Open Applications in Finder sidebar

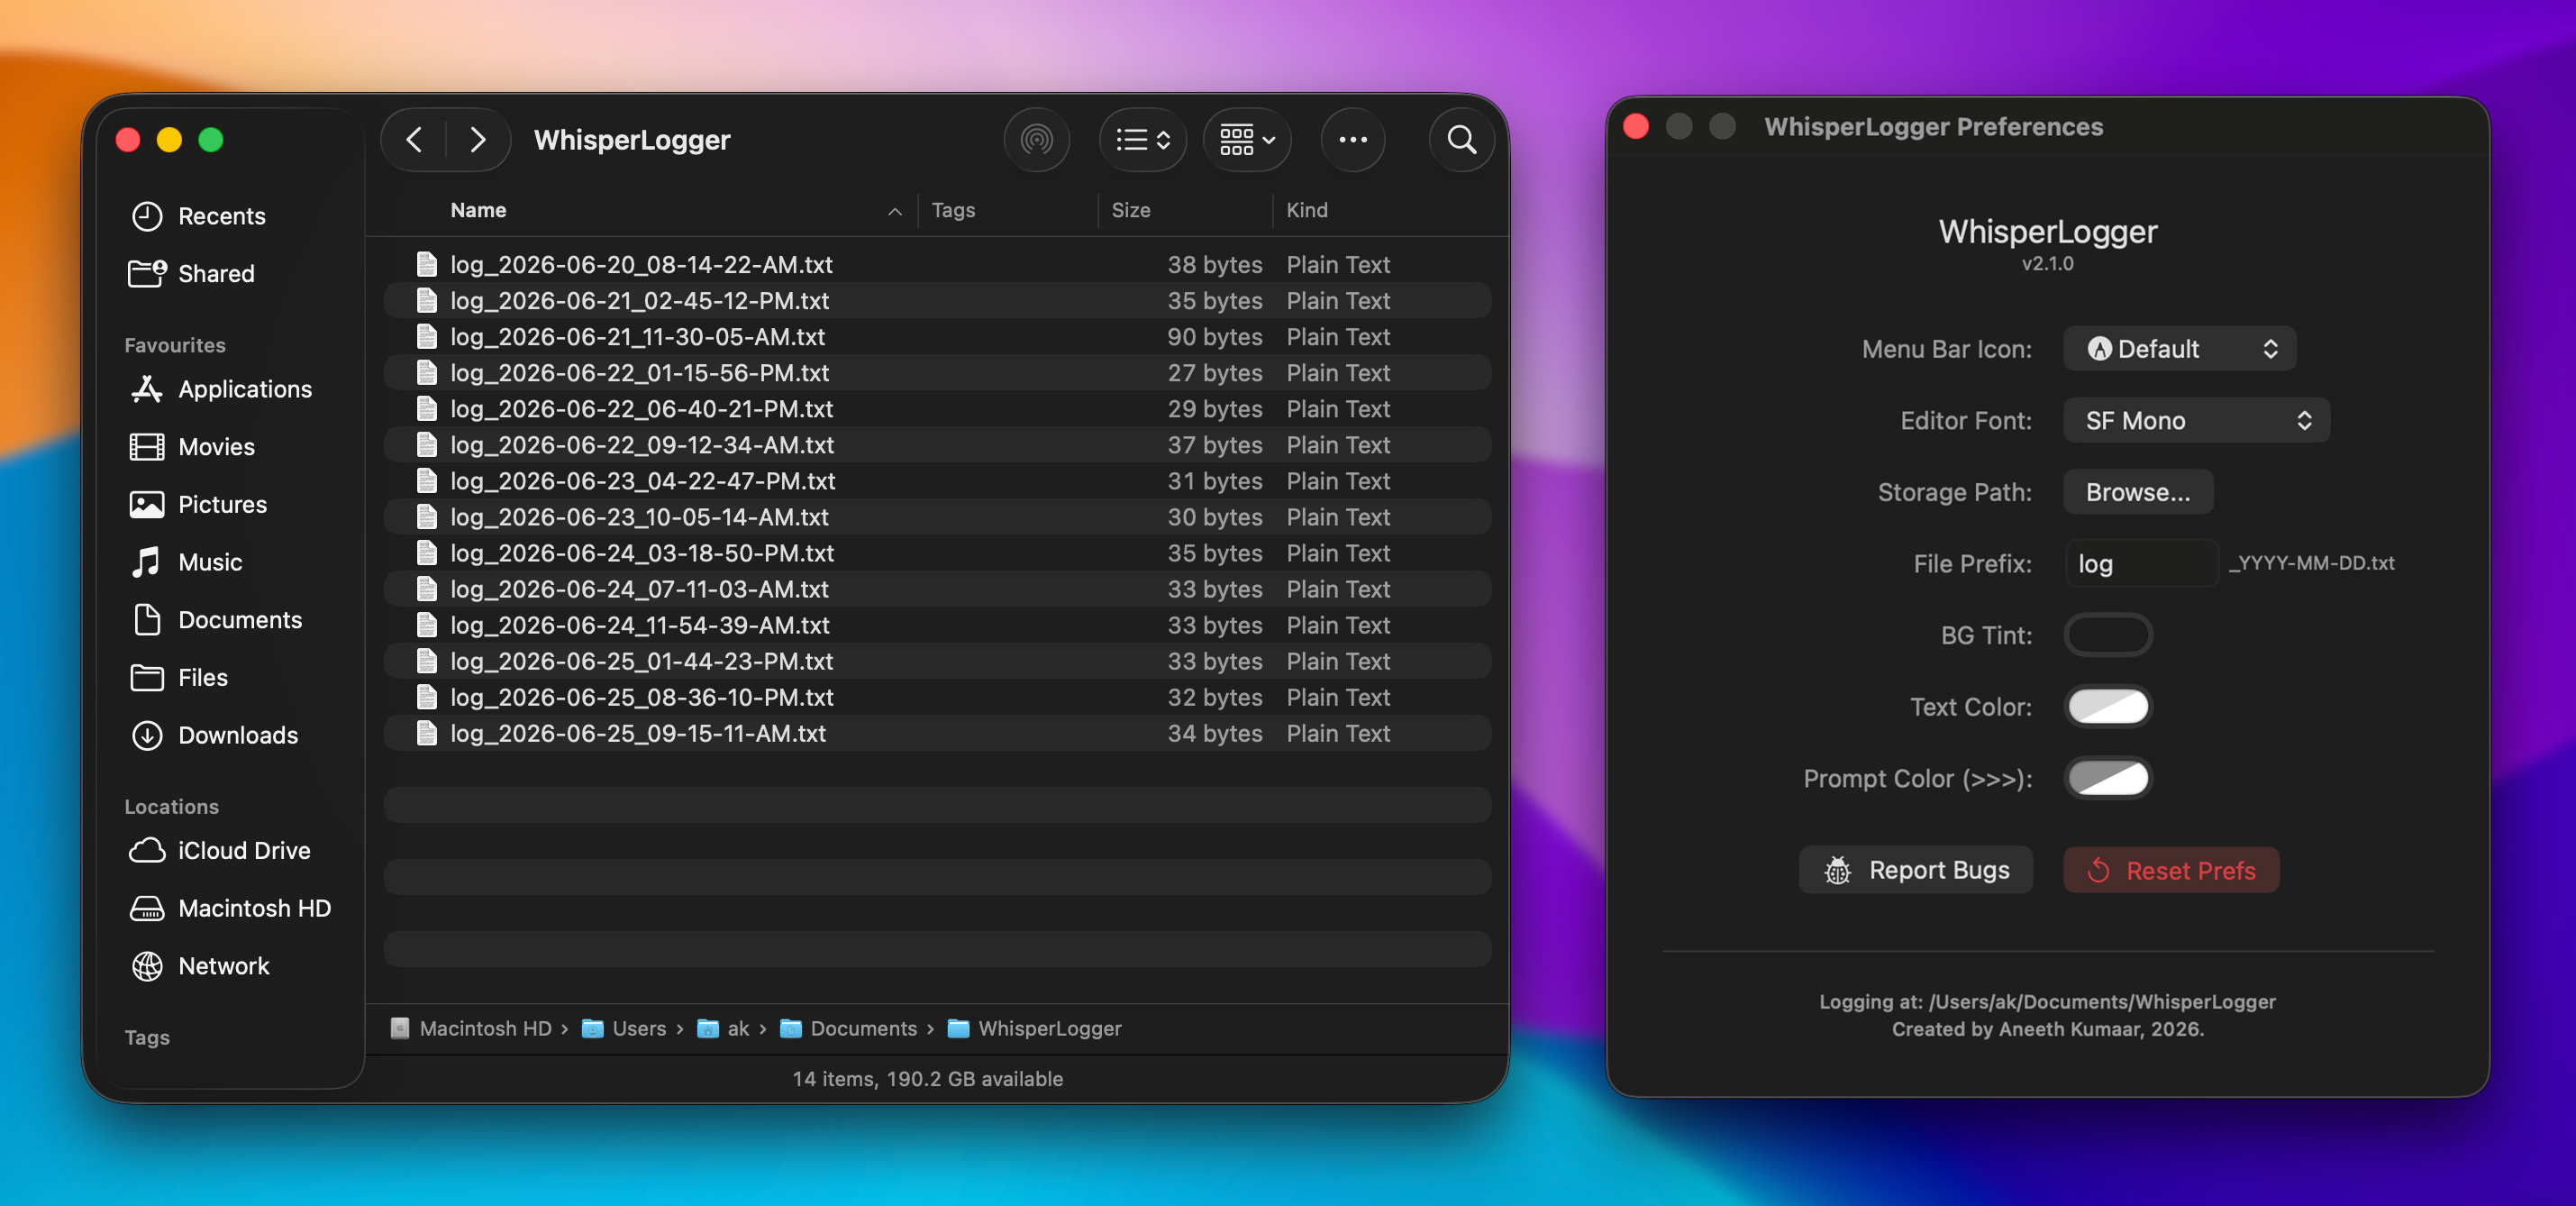pyautogui.click(x=221, y=389)
